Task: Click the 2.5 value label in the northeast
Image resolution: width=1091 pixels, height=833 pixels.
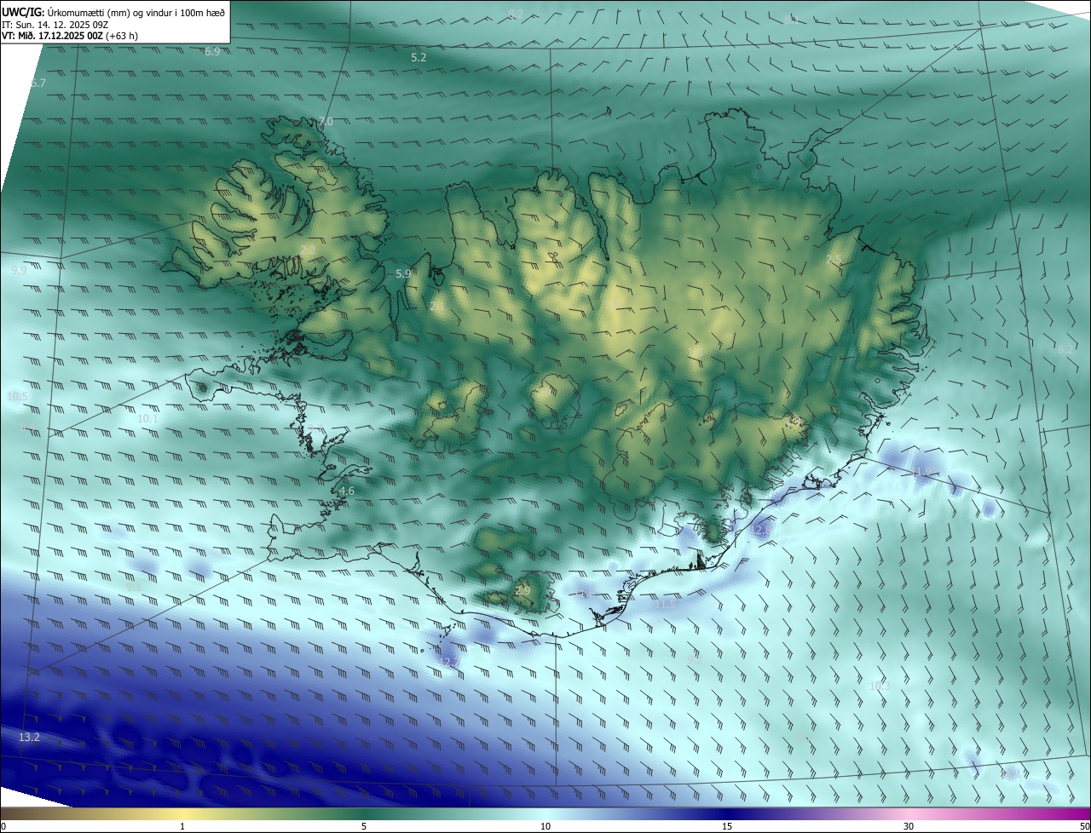Action: 834,259
